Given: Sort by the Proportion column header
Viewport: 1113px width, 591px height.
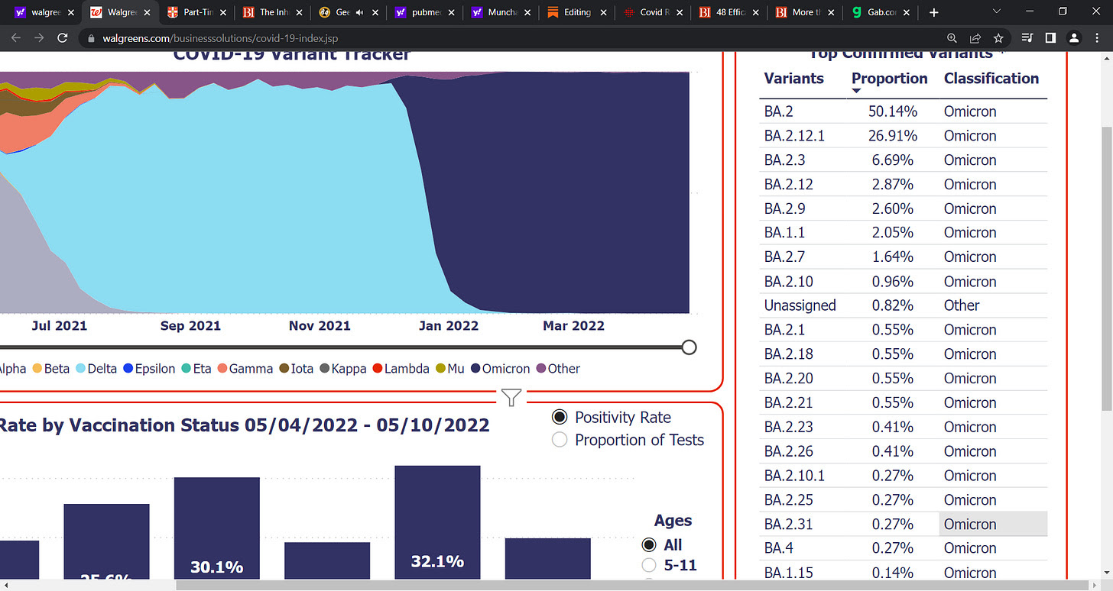Looking at the screenshot, I should click(889, 79).
